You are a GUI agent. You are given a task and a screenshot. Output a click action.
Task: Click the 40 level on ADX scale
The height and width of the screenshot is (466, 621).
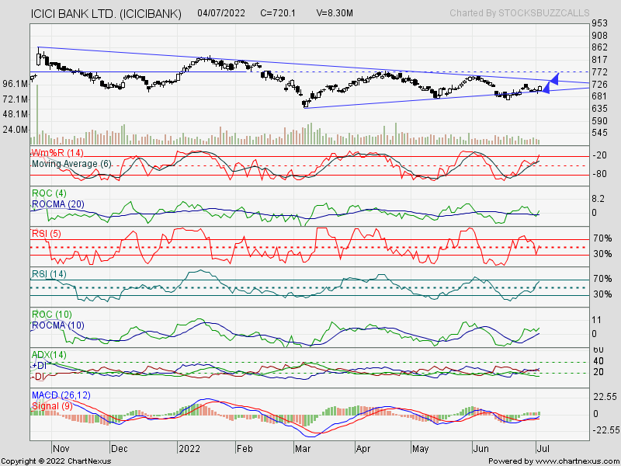[598, 361]
